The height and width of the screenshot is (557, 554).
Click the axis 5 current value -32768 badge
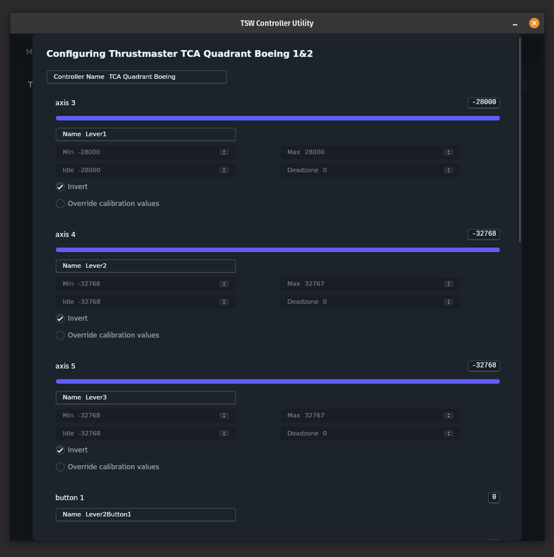(484, 366)
